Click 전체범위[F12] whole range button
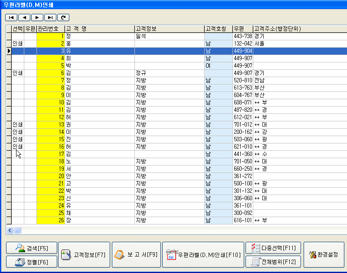 click(x=273, y=262)
